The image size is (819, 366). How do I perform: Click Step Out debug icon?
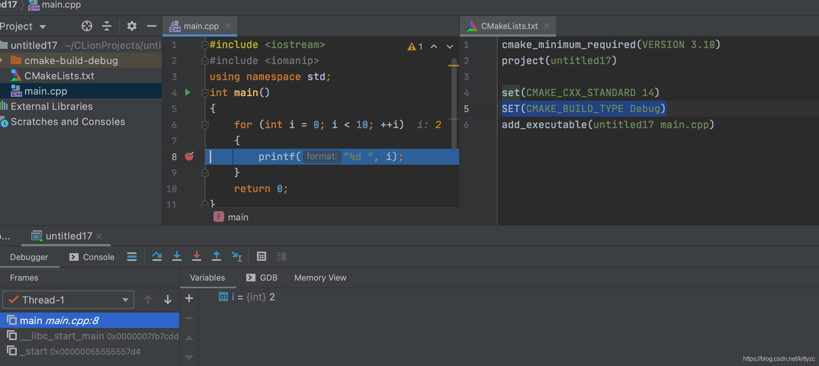(x=217, y=256)
